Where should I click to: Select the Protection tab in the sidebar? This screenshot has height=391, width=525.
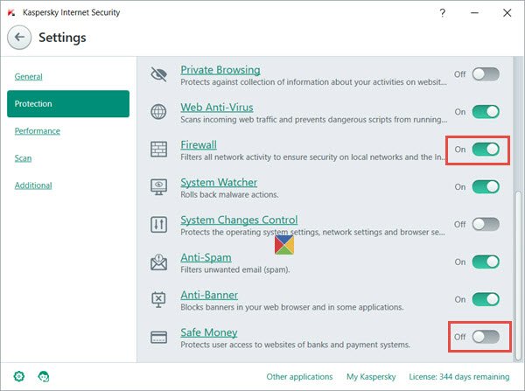click(x=68, y=104)
